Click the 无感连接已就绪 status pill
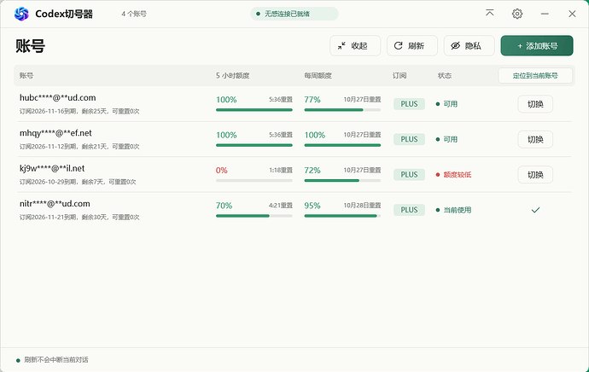This screenshot has height=372, width=589. point(294,14)
